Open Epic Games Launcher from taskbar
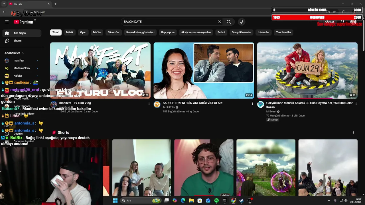The width and height of the screenshot is (365, 205). 225,200
